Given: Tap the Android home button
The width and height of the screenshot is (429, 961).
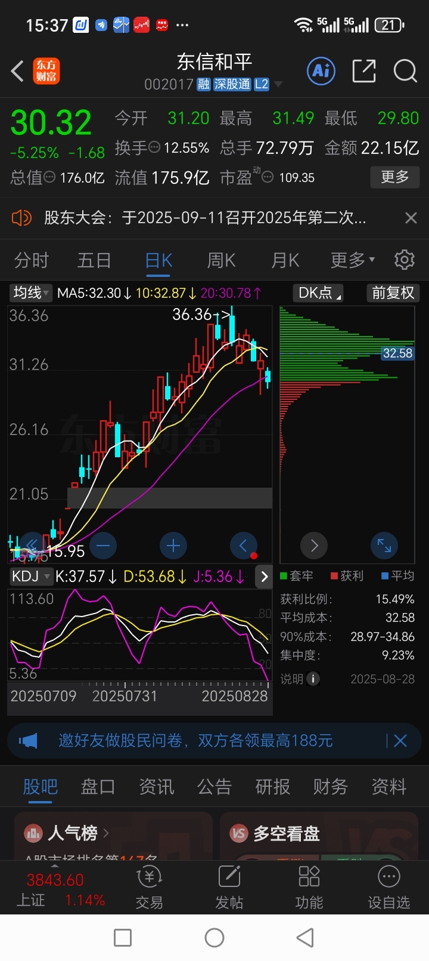Looking at the screenshot, I should coord(214,938).
